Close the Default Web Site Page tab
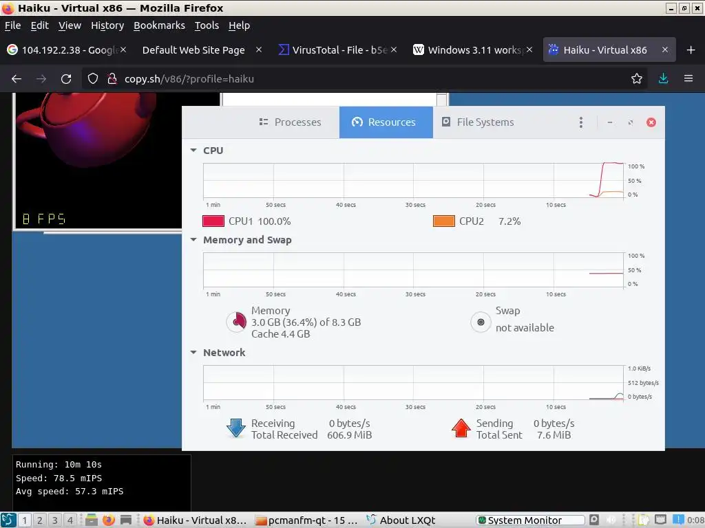The image size is (705, 528). tap(259, 49)
